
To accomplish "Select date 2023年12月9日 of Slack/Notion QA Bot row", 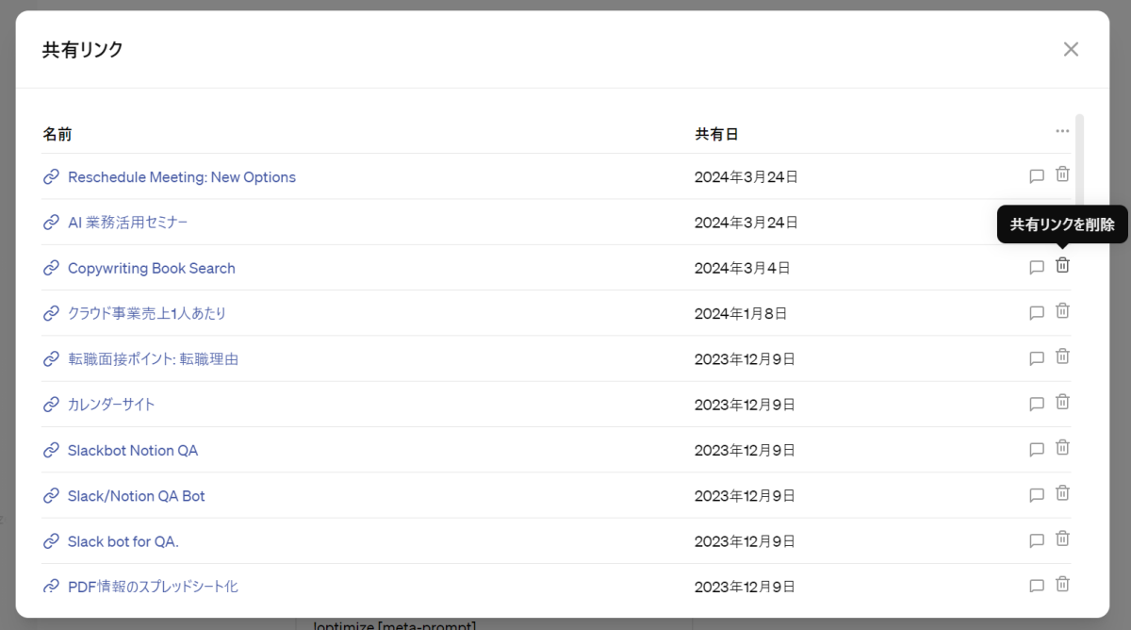I will (745, 495).
